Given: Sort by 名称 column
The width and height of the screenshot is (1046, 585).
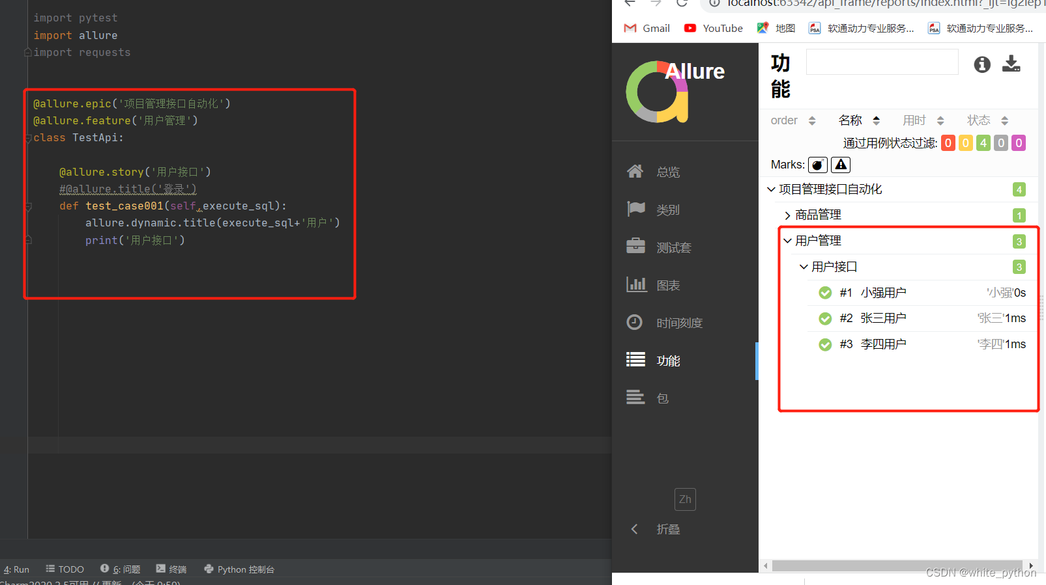Looking at the screenshot, I should pos(859,120).
